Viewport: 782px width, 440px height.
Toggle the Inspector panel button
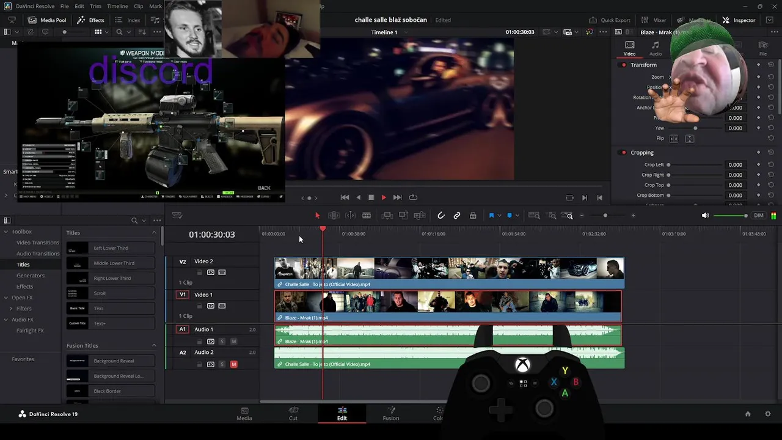tap(739, 20)
